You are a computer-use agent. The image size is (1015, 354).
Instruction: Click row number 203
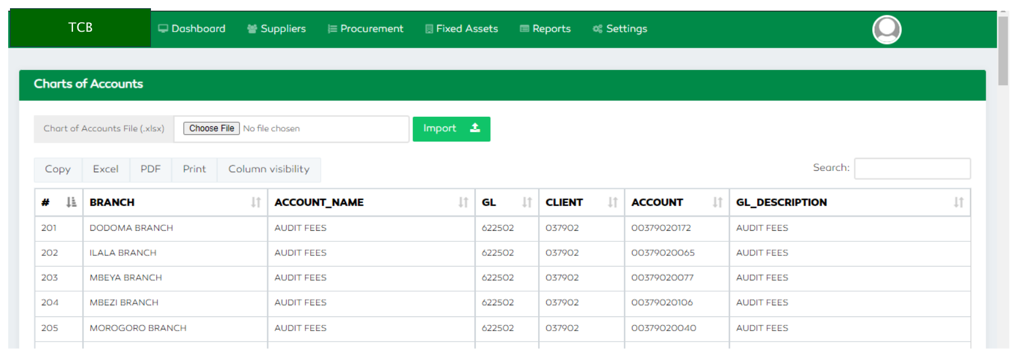tap(49, 278)
